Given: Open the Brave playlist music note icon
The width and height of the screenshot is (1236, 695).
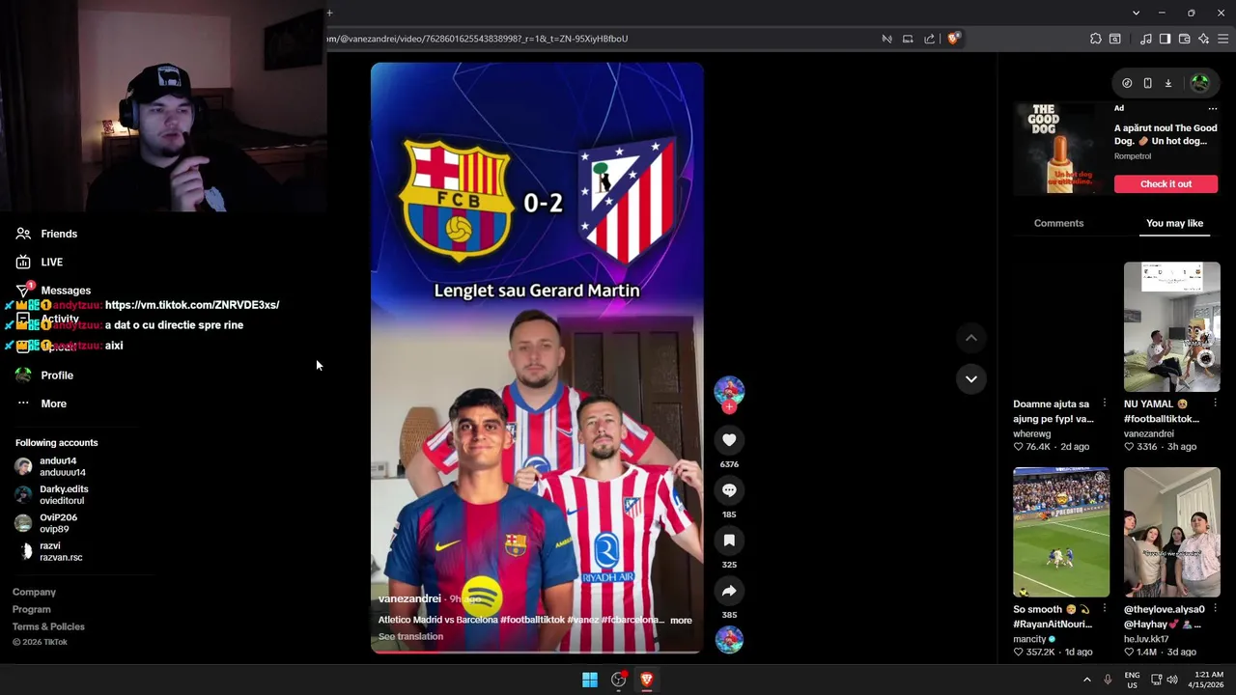Looking at the screenshot, I should 1145,39.
